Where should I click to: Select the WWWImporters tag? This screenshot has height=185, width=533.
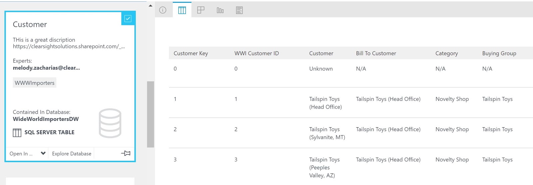click(x=35, y=83)
